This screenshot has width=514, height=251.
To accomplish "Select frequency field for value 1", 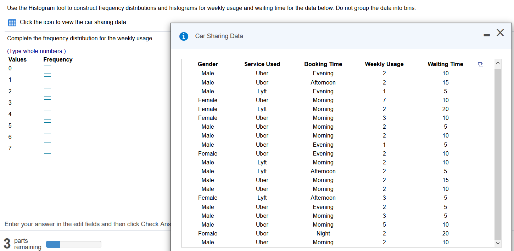I will pyautogui.click(x=48, y=81).
